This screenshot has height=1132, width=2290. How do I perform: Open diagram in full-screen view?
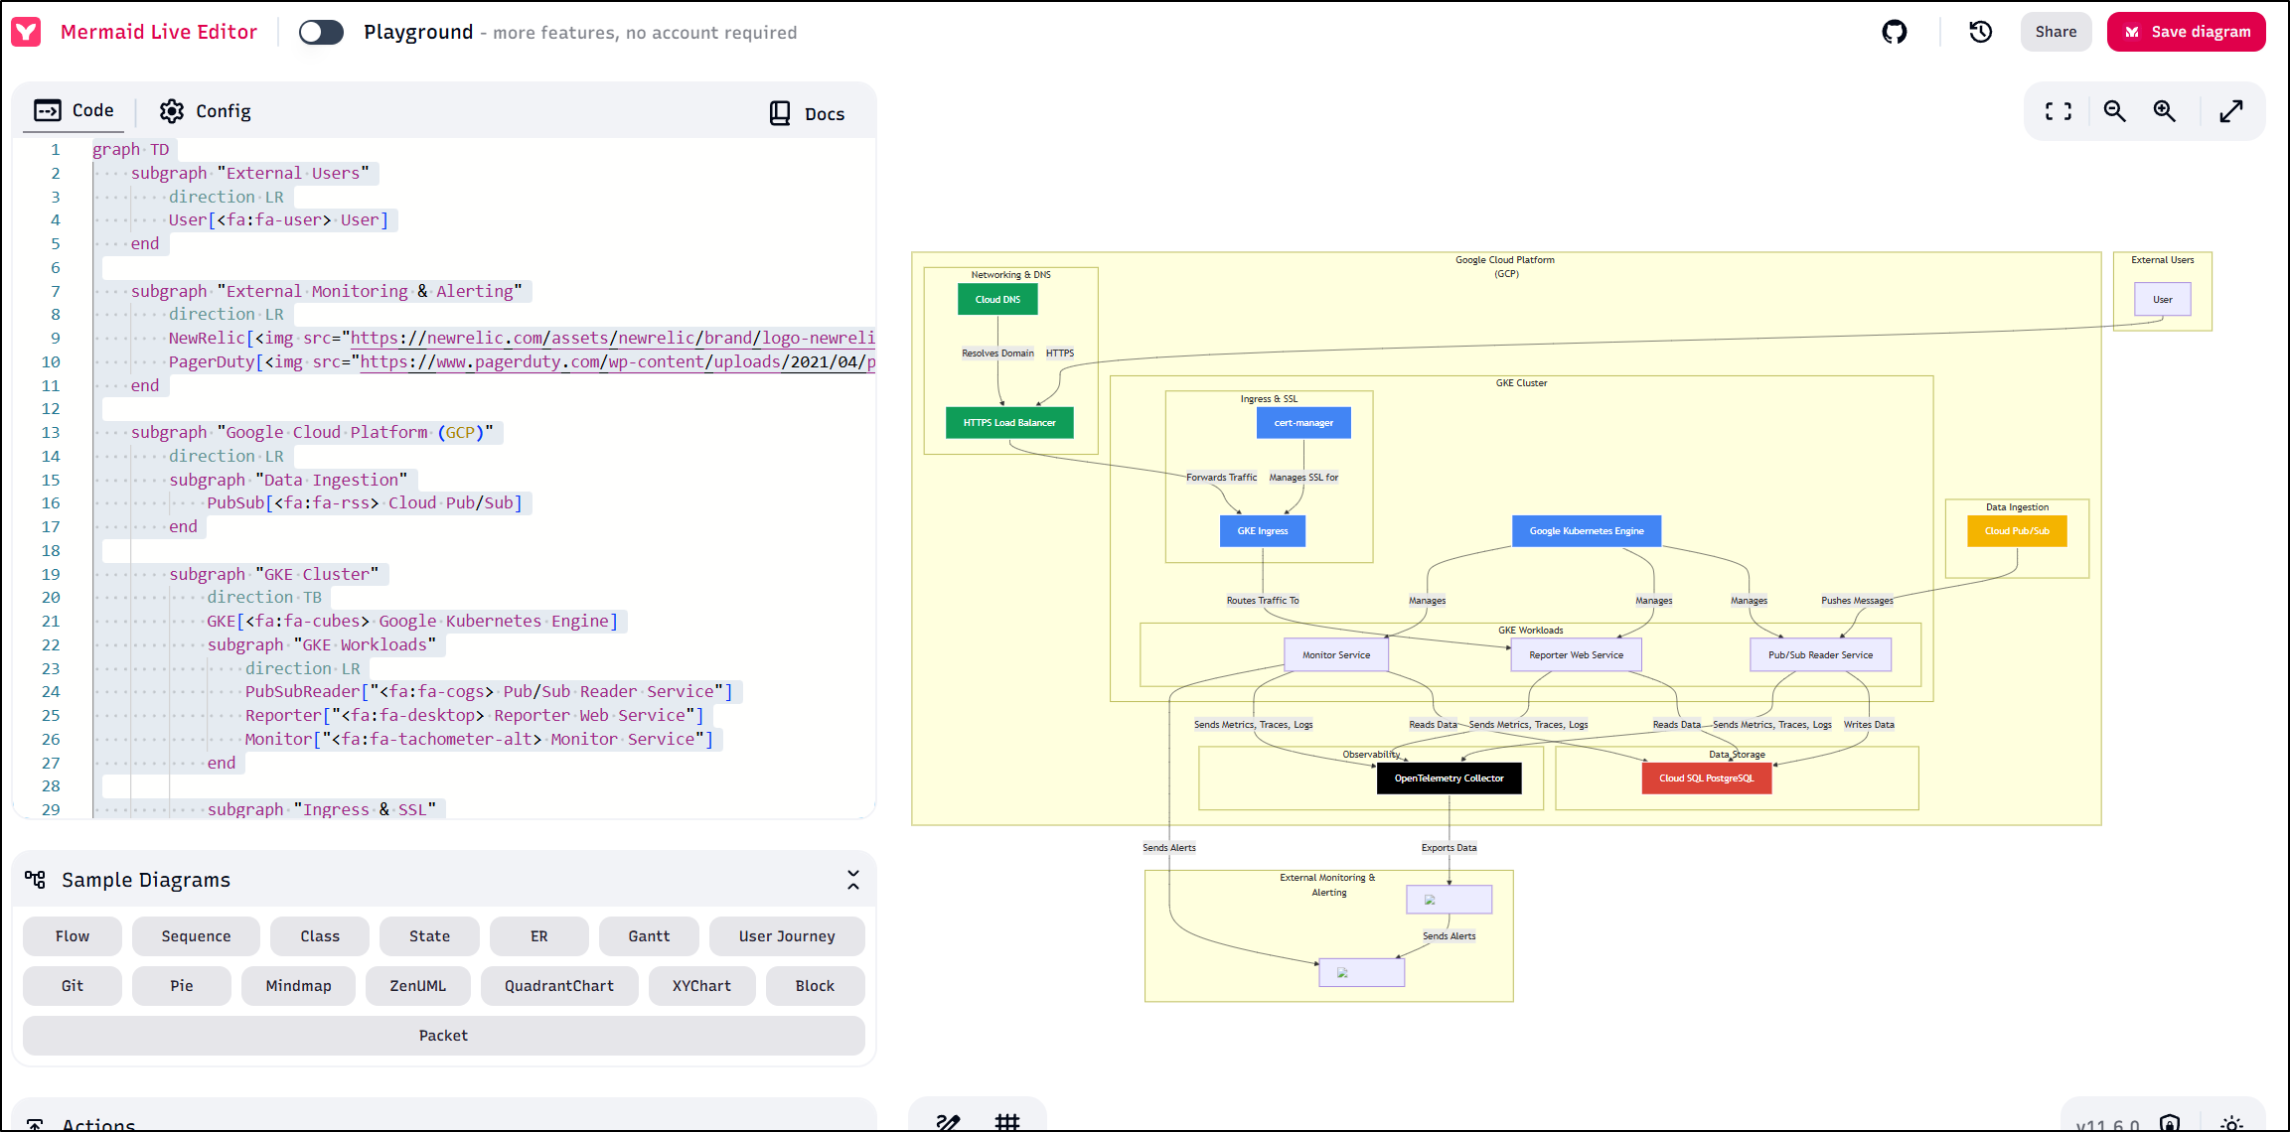pos(2231,111)
